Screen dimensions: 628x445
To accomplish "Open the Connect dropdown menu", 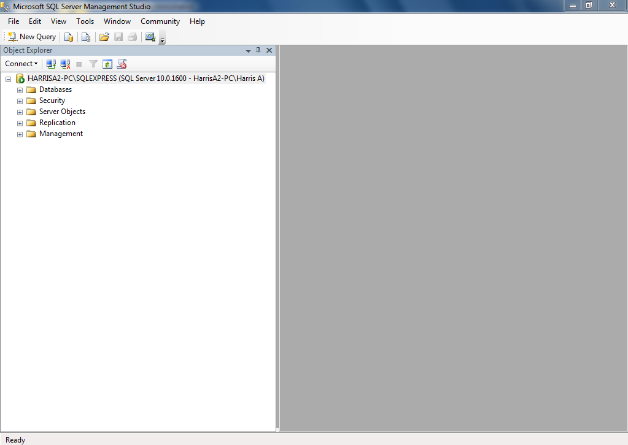I will coord(21,63).
